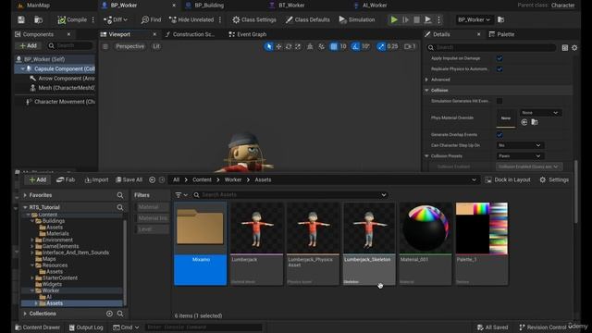
Task: Toggle Simulation mode
Action: (357, 19)
